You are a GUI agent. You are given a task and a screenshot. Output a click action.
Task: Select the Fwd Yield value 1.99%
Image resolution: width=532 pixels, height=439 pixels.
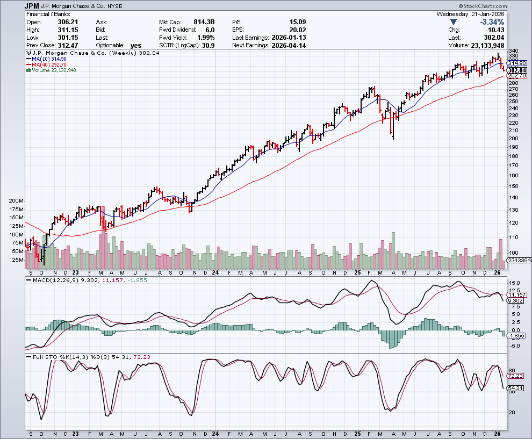click(206, 38)
